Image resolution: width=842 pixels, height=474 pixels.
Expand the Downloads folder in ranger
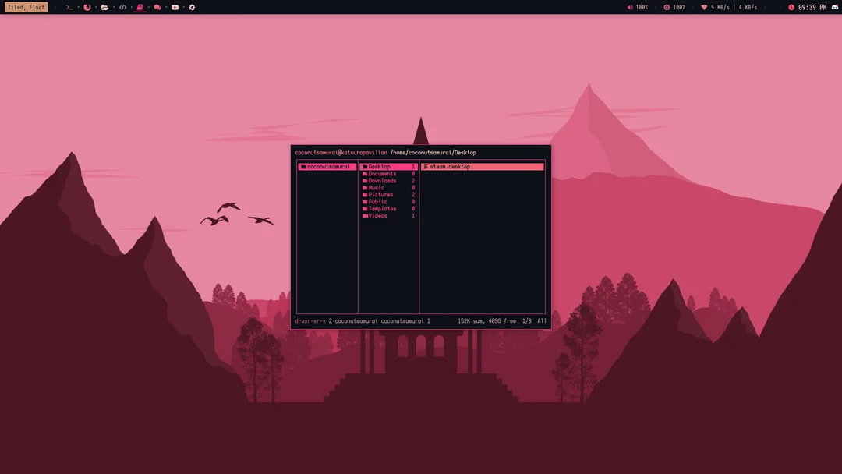tap(382, 180)
